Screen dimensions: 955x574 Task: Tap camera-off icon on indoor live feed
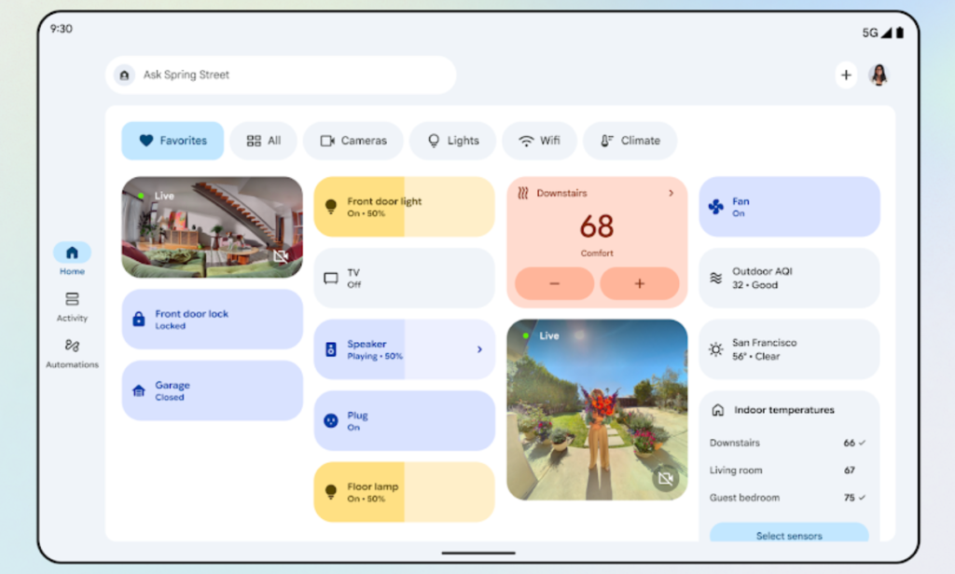coord(281,255)
